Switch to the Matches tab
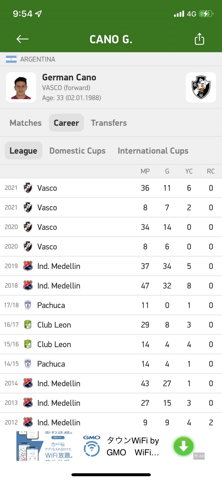This screenshot has width=222, height=481. (26, 123)
